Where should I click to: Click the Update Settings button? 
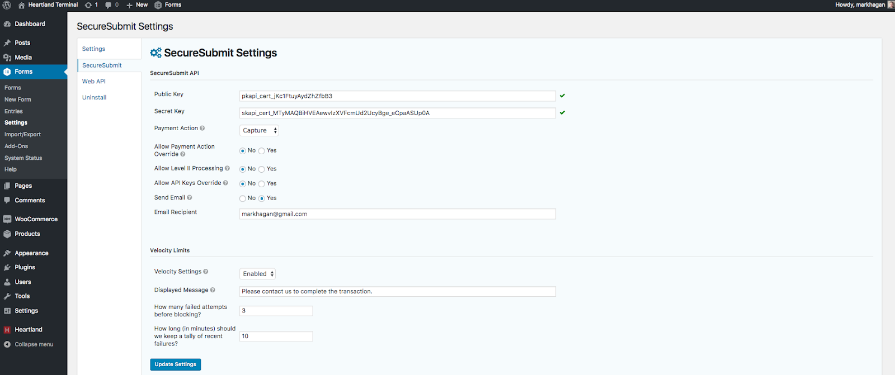(x=175, y=364)
